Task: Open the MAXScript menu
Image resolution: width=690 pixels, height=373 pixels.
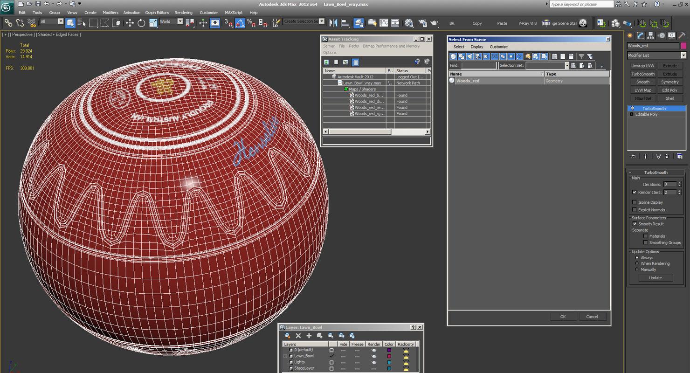Action: point(234,13)
